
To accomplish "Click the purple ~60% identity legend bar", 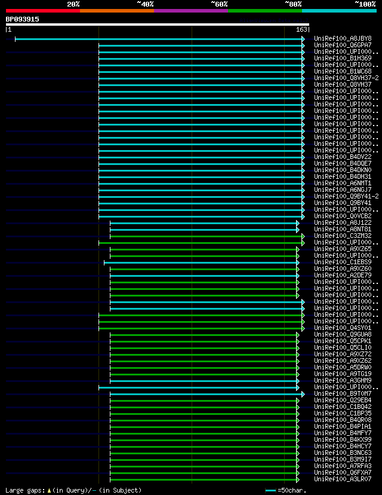I will coord(191,11).
